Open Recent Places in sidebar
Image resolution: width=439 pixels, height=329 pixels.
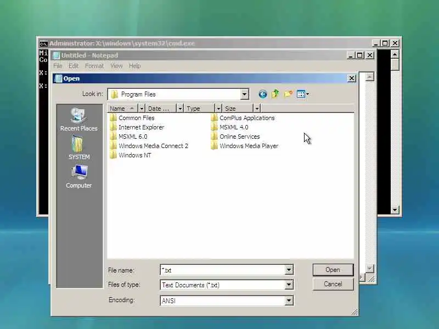[x=78, y=120]
